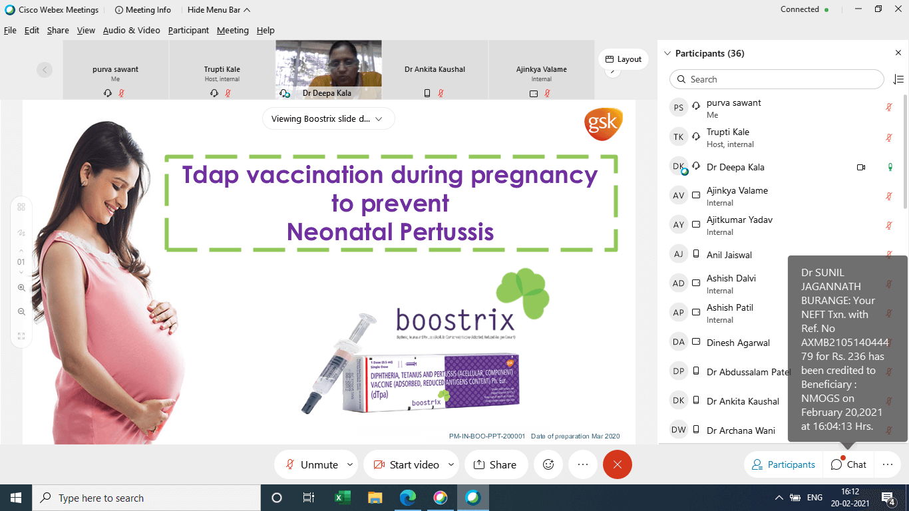Toggle the Unmute microphone button
Screen dimensions: 909x511
coord(311,464)
